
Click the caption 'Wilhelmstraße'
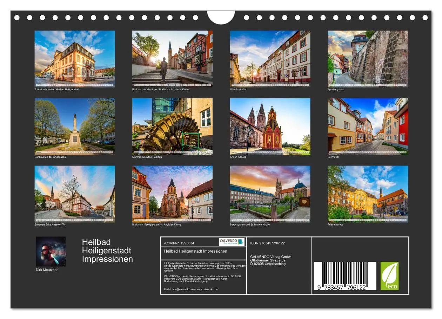coord(238,90)
